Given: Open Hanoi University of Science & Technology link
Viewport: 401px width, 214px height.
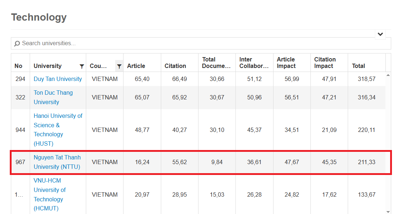Looking at the screenshot, I should coord(58,129).
